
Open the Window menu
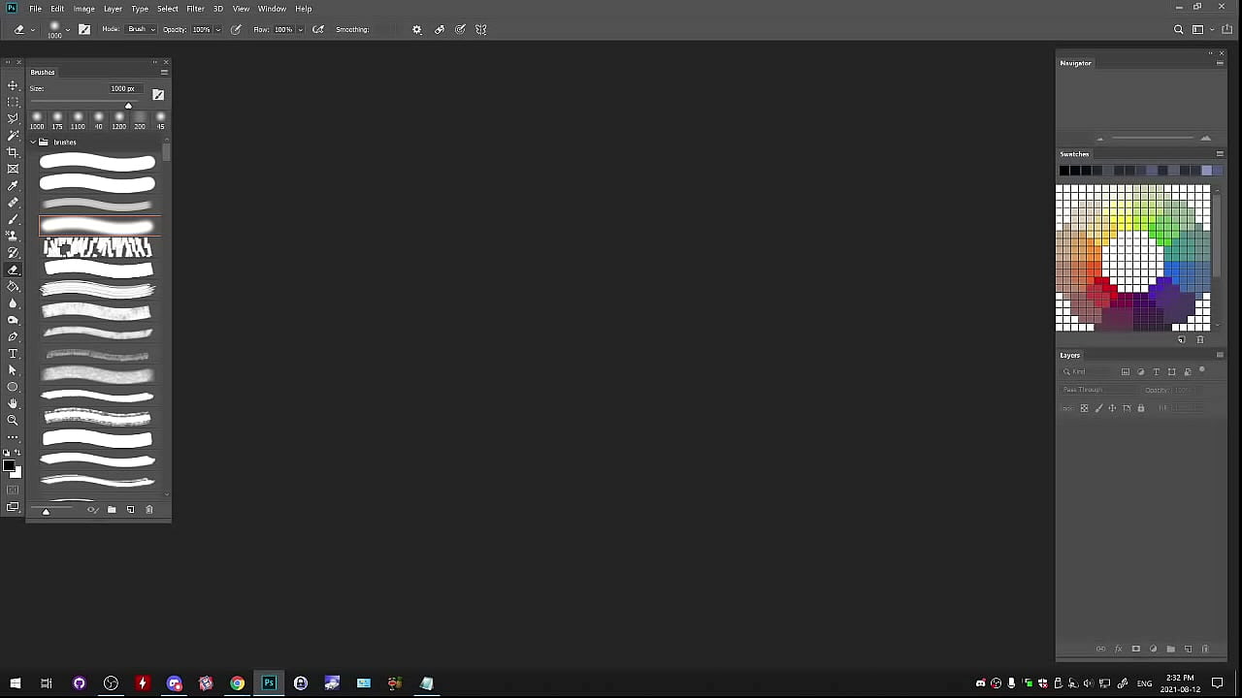[x=272, y=9]
